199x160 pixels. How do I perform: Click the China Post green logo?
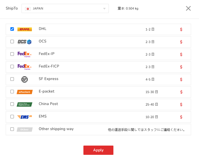click(x=25, y=104)
